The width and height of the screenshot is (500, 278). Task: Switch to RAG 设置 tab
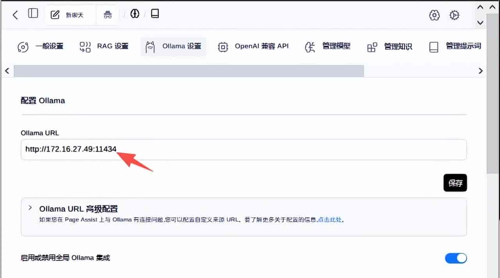tap(104, 47)
